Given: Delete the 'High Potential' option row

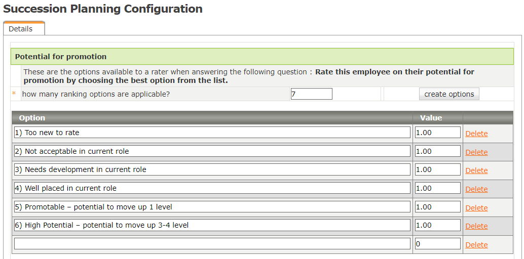Looking at the screenshot, I should tap(476, 226).
